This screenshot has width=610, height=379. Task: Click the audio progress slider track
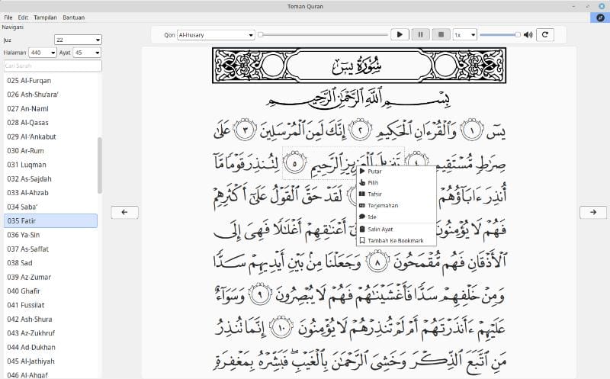[x=323, y=34]
